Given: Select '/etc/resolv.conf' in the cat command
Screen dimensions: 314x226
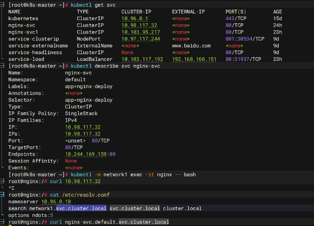Looking at the screenshot, I should [86, 195].
